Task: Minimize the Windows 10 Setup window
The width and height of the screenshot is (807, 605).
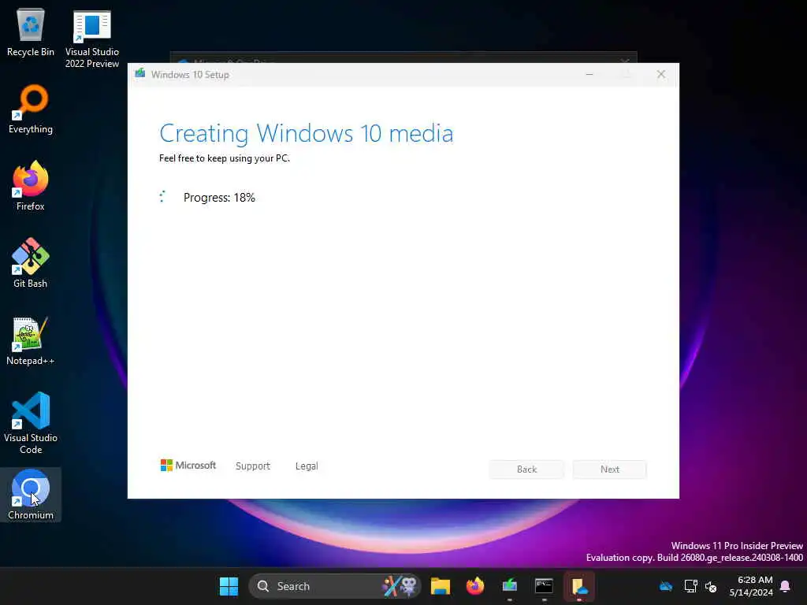Action: (x=589, y=75)
